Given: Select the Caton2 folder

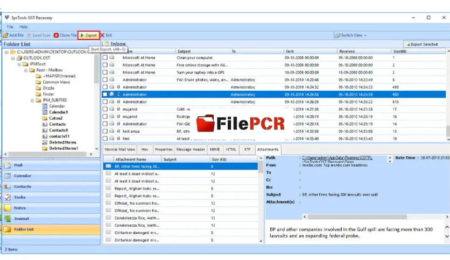Looking at the screenshot, I should (55, 118).
